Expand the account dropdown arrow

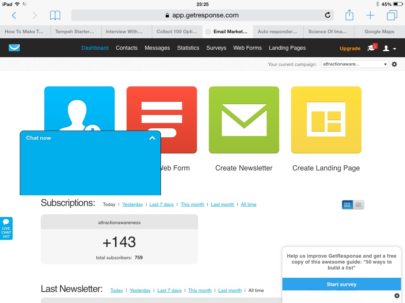[394, 49]
